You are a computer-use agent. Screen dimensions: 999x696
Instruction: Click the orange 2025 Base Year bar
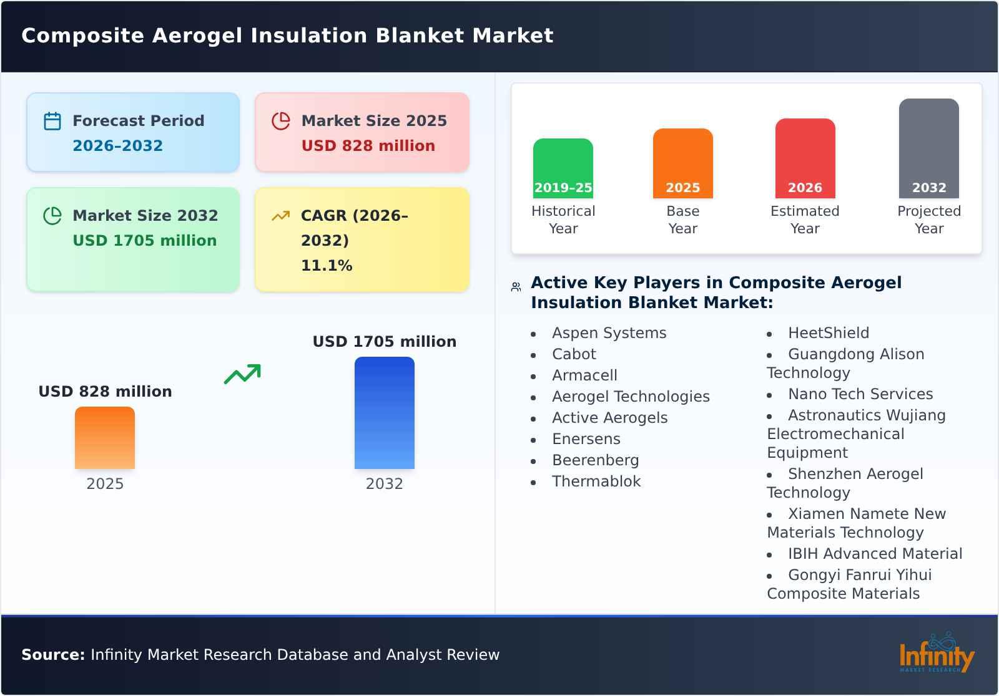click(x=682, y=162)
